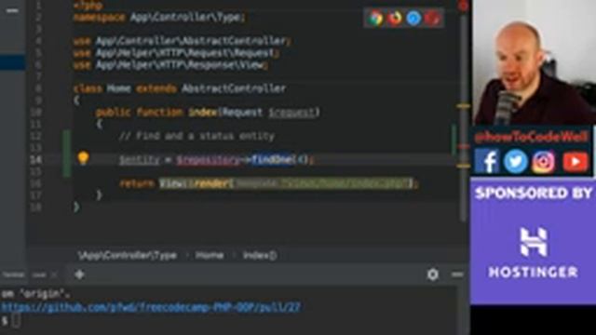Click the Facebook icon in overlay
The height and width of the screenshot is (335, 596).
click(x=486, y=161)
